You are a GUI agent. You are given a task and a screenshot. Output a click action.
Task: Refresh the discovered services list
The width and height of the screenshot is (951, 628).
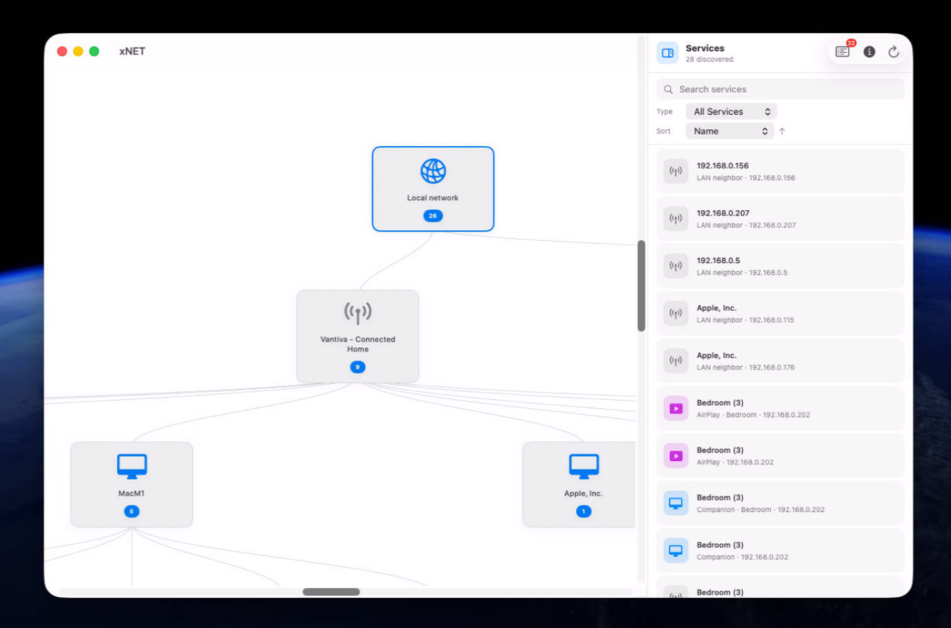coord(893,52)
